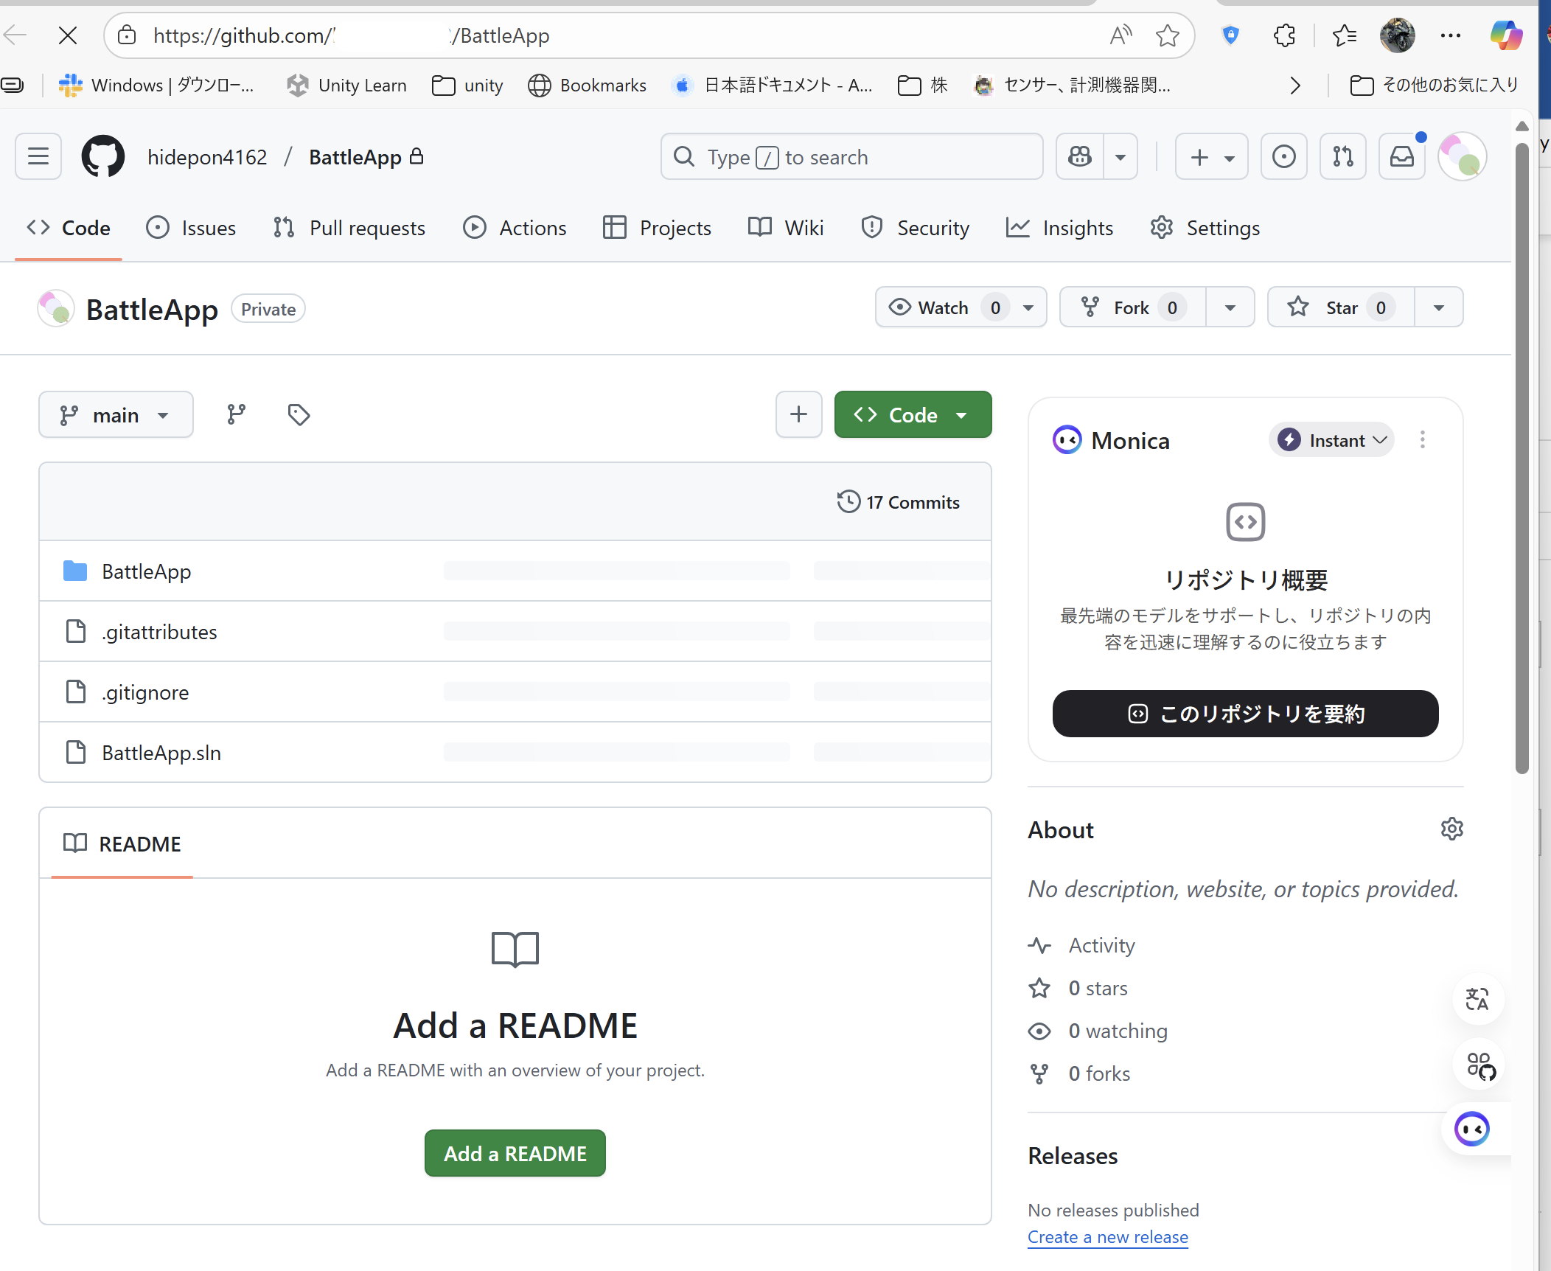The image size is (1551, 1271).
Task: Open the Pull requests shortcut icon in header
Action: tap(1342, 156)
